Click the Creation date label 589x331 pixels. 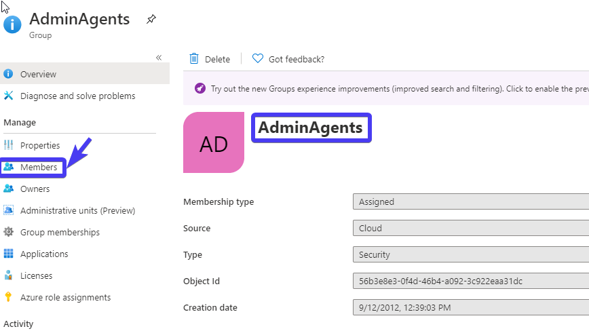click(x=210, y=308)
